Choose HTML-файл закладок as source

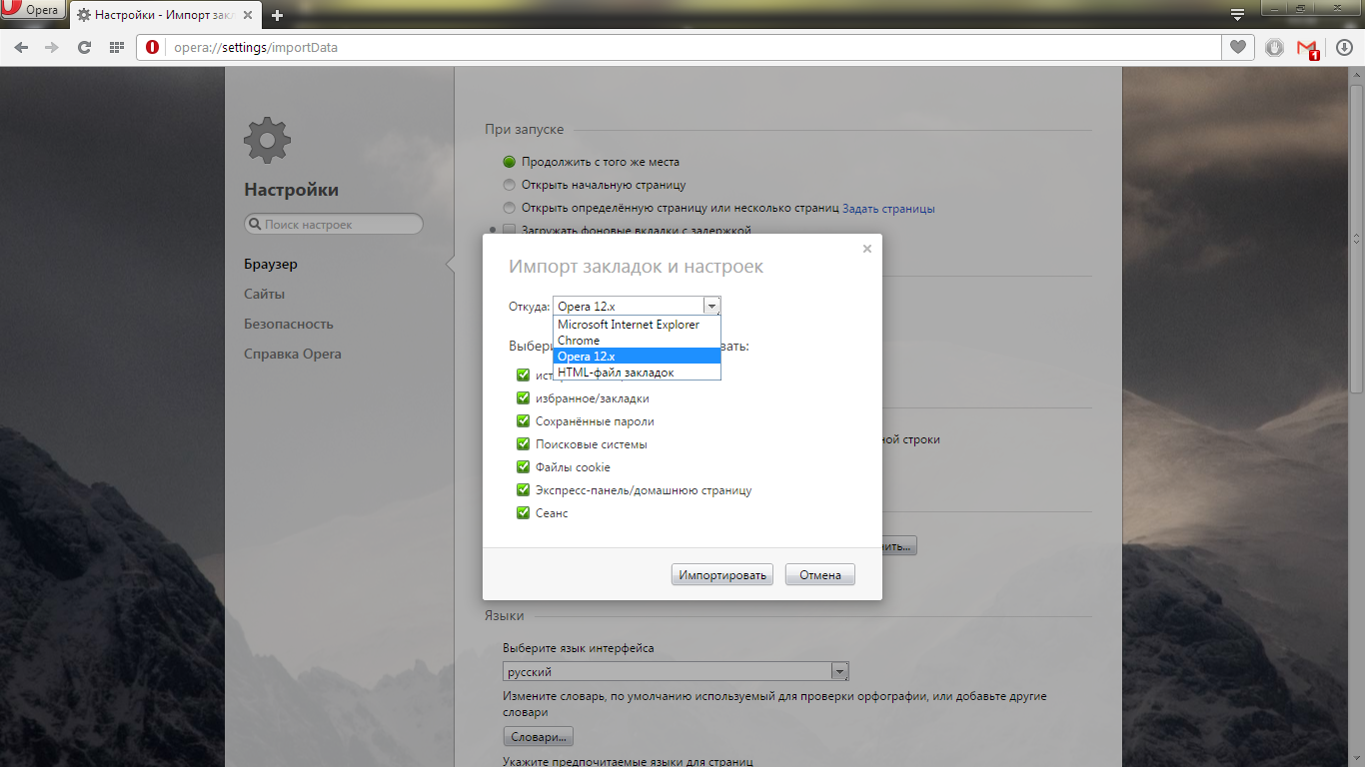click(637, 372)
